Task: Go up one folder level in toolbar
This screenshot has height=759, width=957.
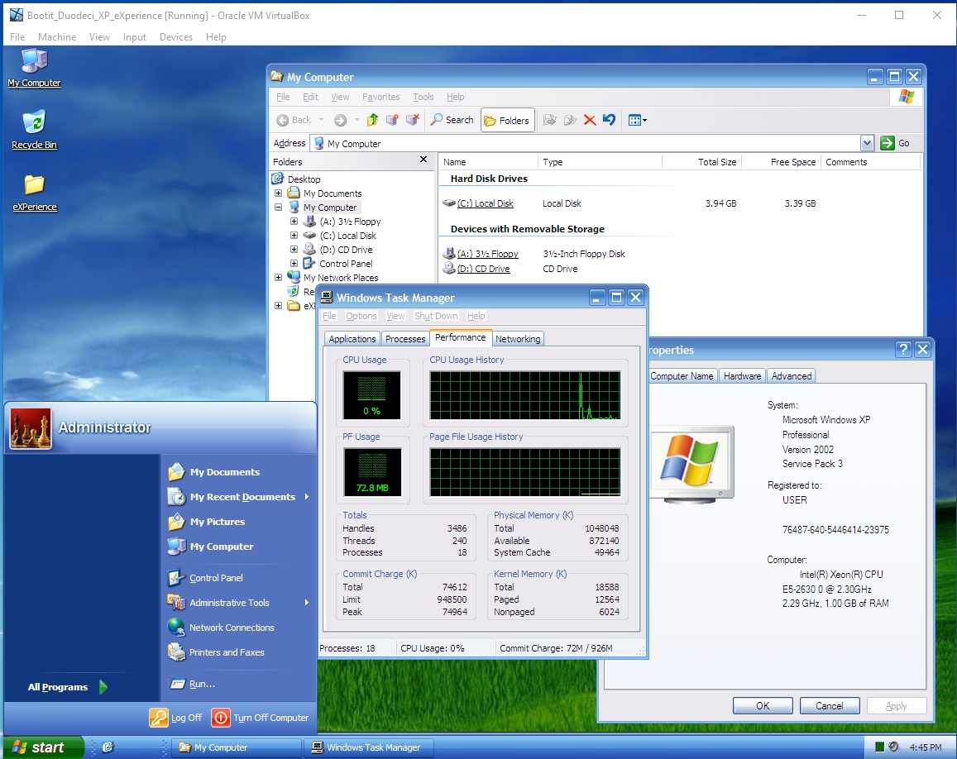Action: [372, 120]
